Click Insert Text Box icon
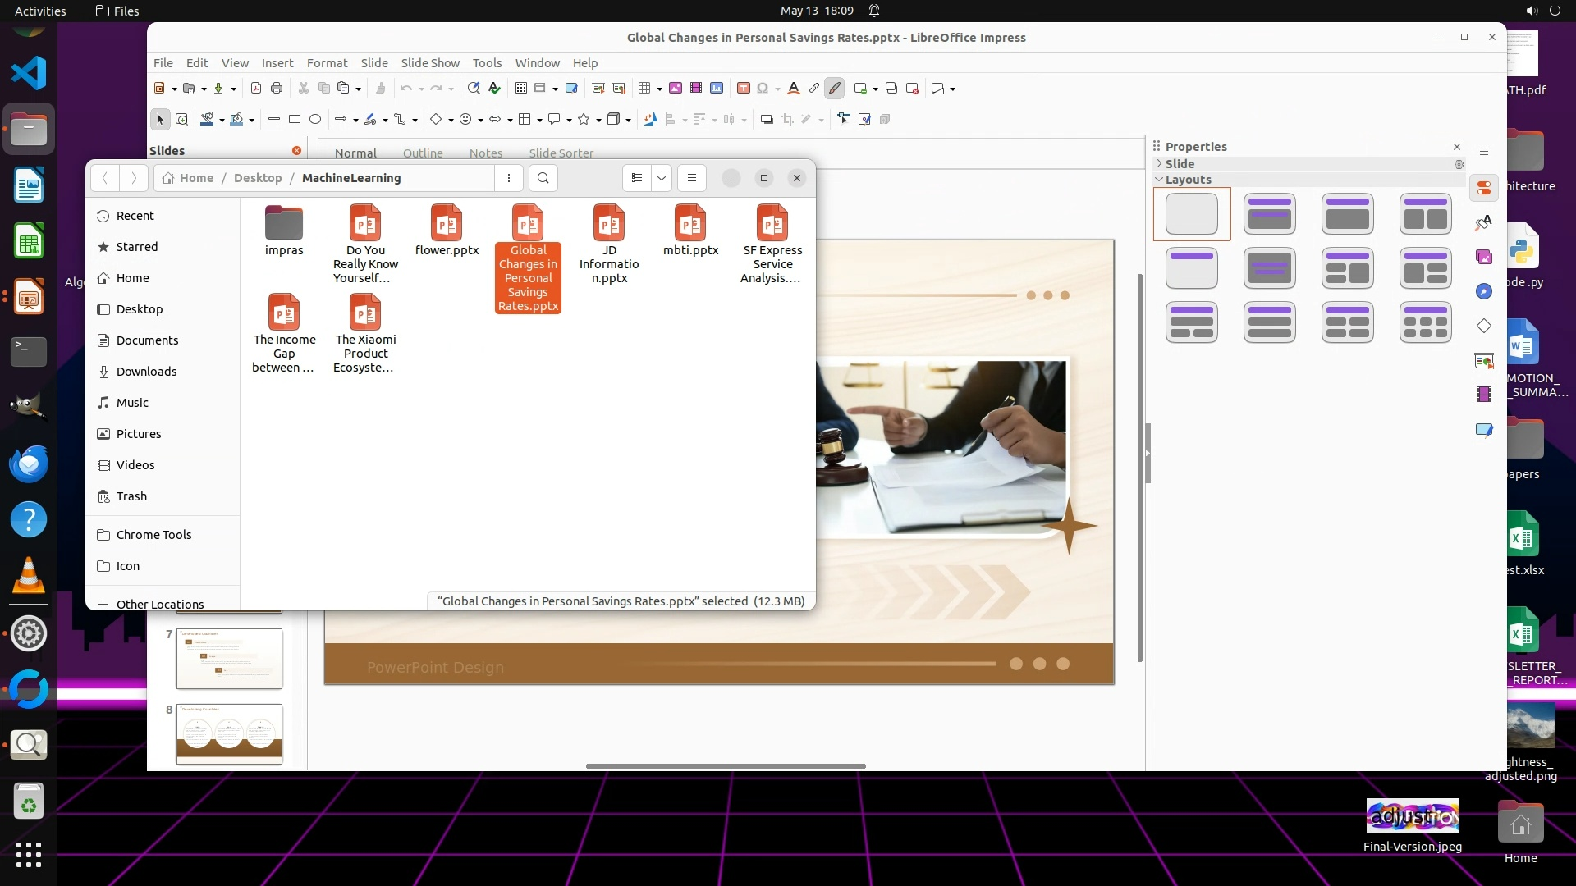The width and height of the screenshot is (1576, 886). (x=743, y=89)
